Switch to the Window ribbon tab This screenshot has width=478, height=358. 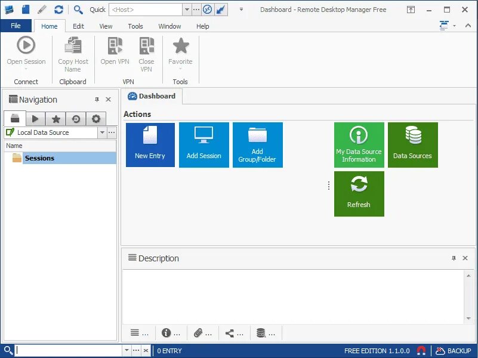coord(169,26)
